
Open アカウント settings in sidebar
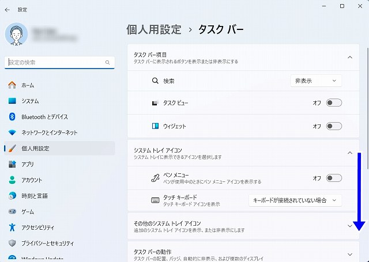[32, 180]
